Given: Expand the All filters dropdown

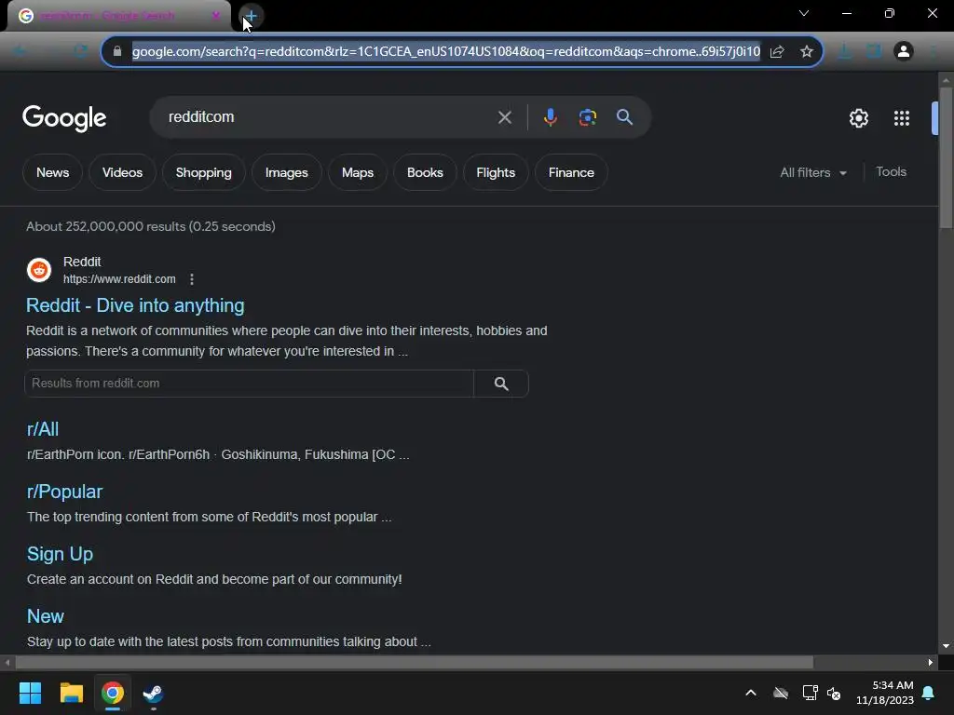Looking at the screenshot, I should click(813, 172).
